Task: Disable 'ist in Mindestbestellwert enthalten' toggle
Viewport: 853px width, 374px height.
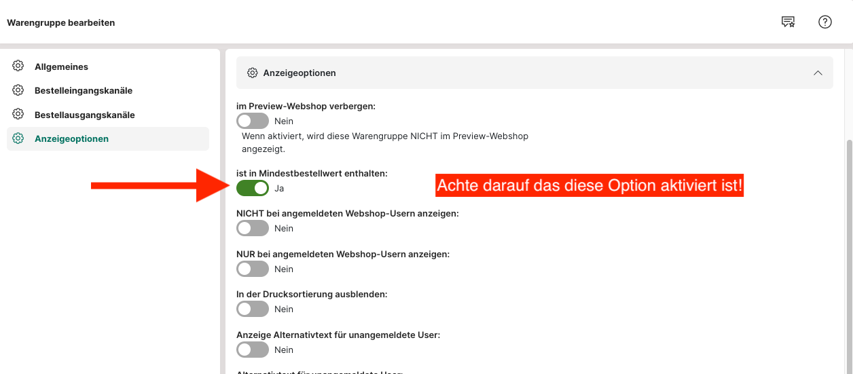Action: coord(253,188)
